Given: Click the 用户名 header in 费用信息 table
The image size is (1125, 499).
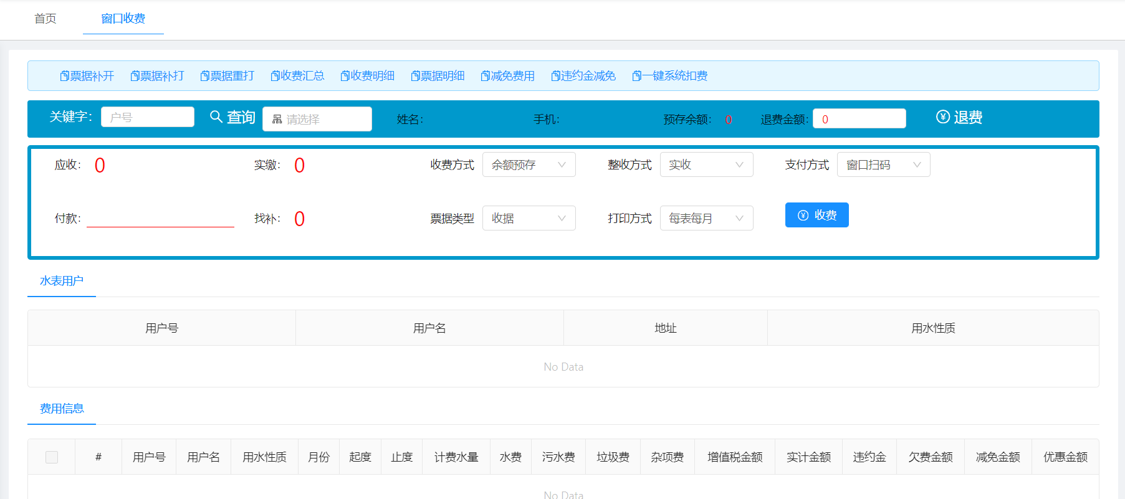Looking at the screenshot, I should coord(204,457).
